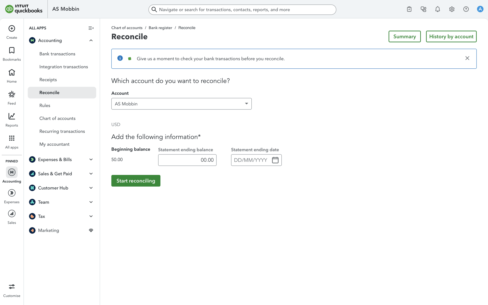The width and height of the screenshot is (488, 305).
Task: Open Rules menu item
Action: (x=45, y=105)
